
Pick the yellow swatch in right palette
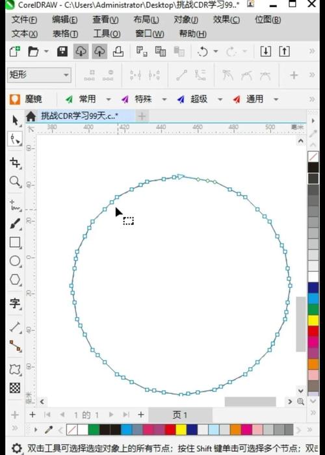(313, 320)
